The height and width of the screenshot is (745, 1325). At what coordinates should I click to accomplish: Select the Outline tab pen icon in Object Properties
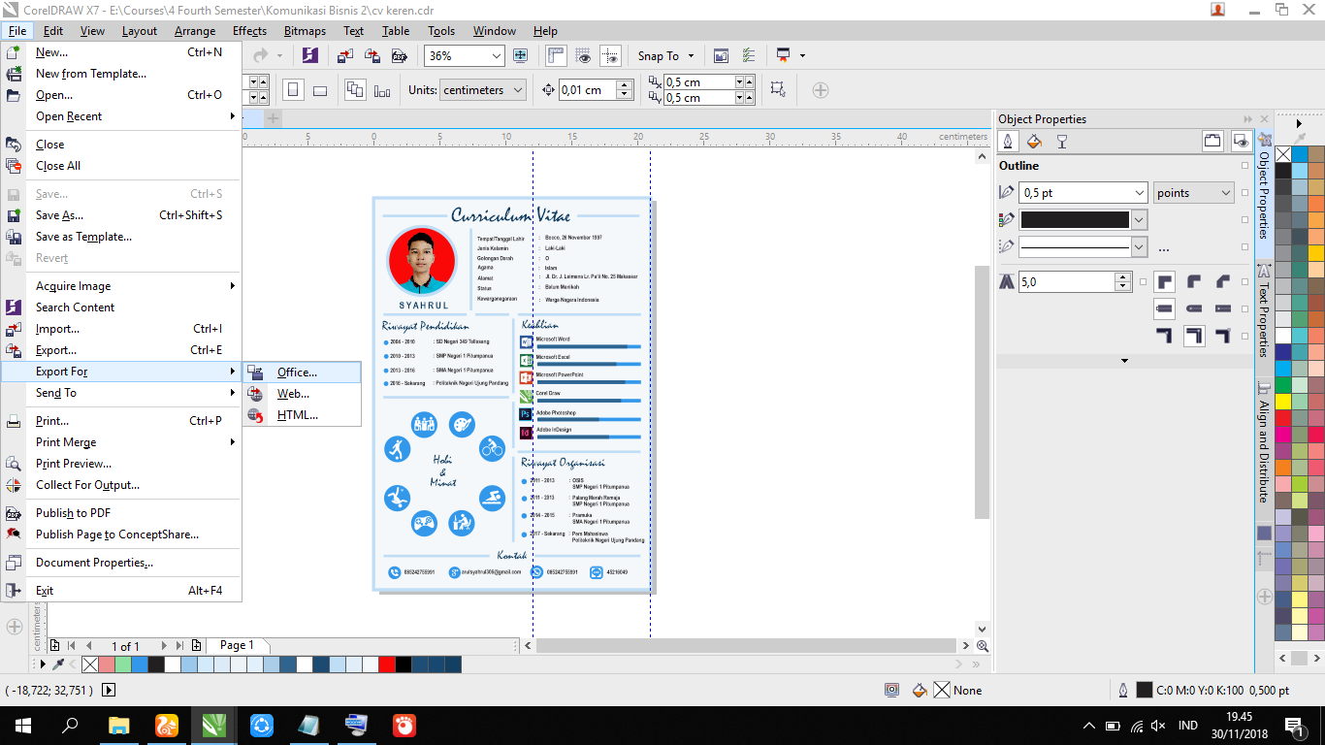pos(1009,142)
